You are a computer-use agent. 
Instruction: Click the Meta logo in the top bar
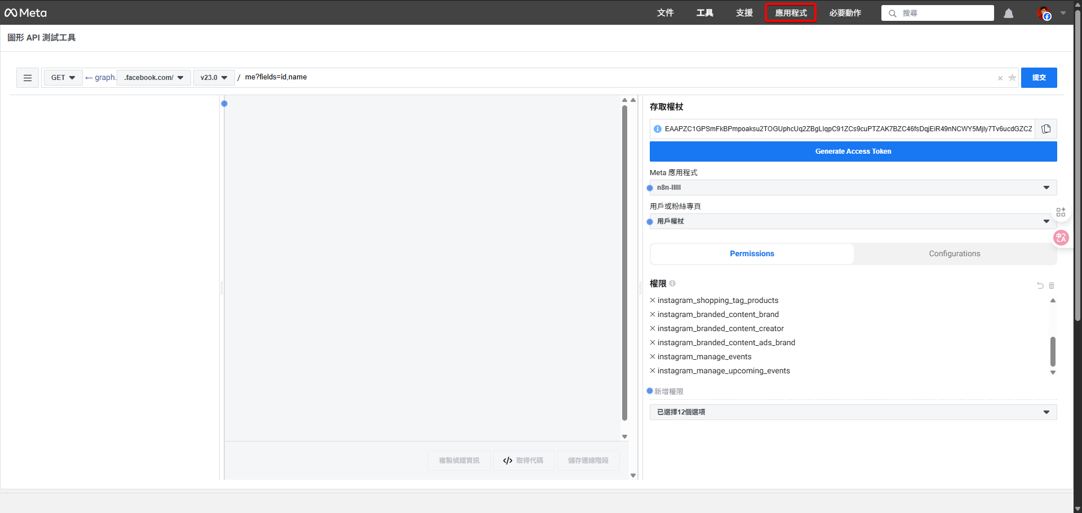coord(25,12)
